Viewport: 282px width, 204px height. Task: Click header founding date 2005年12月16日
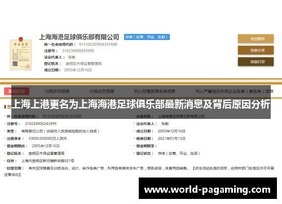point(78,70)
